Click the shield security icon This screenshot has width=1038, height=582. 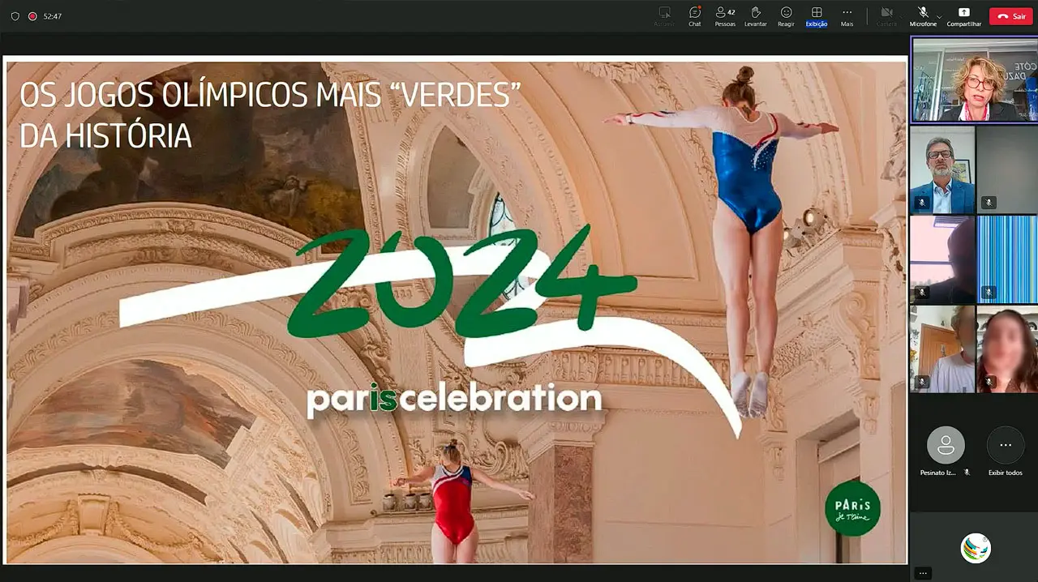point(15,16)
